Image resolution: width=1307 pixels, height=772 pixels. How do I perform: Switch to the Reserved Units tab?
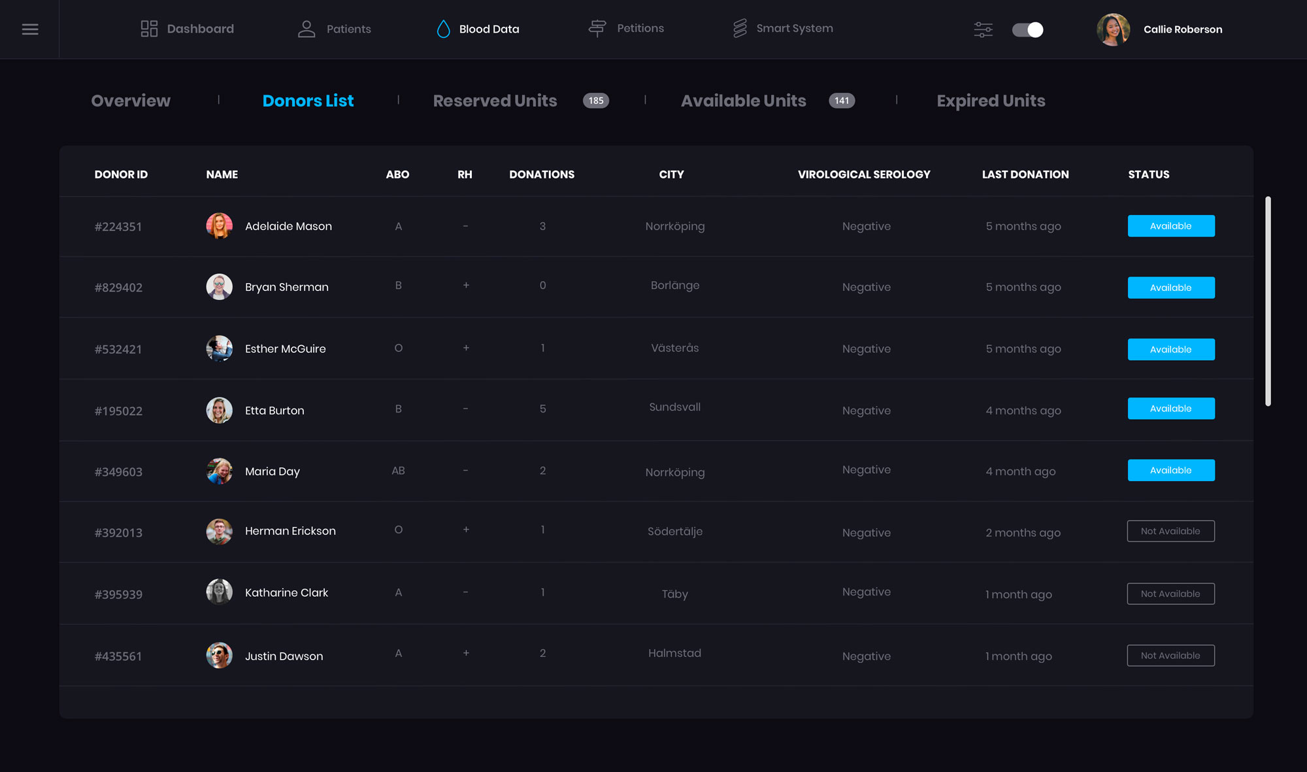[495, 101]
